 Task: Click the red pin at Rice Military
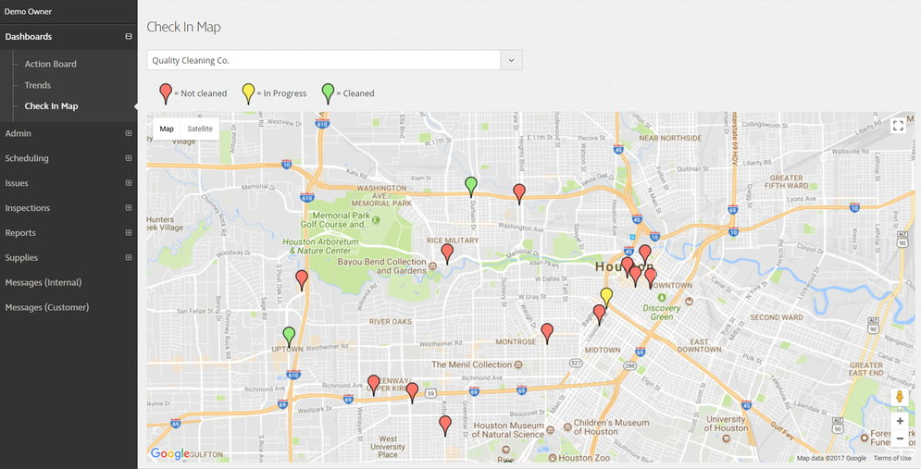tap(447, 253)
